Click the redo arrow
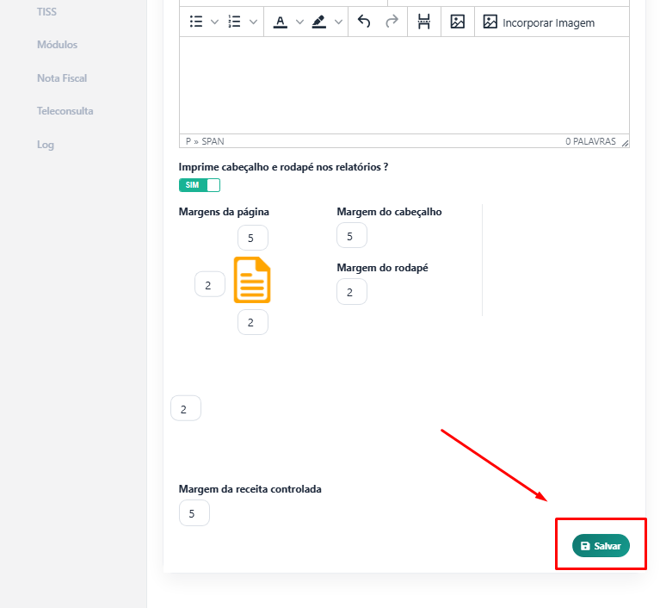Viewport: 660px width, 608px height. click(392, 22)
